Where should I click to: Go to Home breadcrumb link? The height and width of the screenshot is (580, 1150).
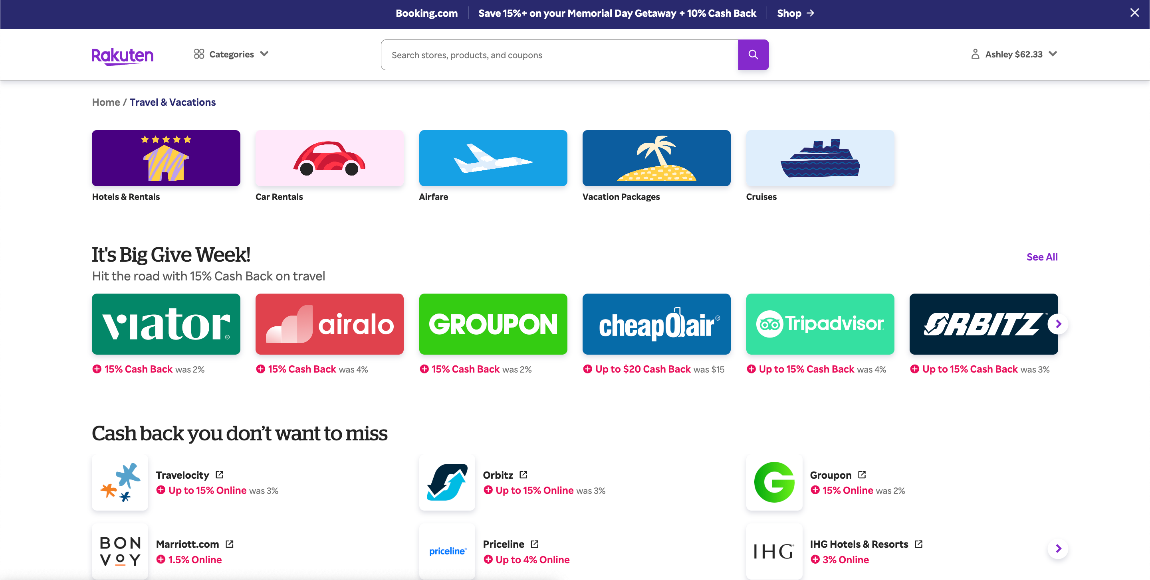pos(106,102)
